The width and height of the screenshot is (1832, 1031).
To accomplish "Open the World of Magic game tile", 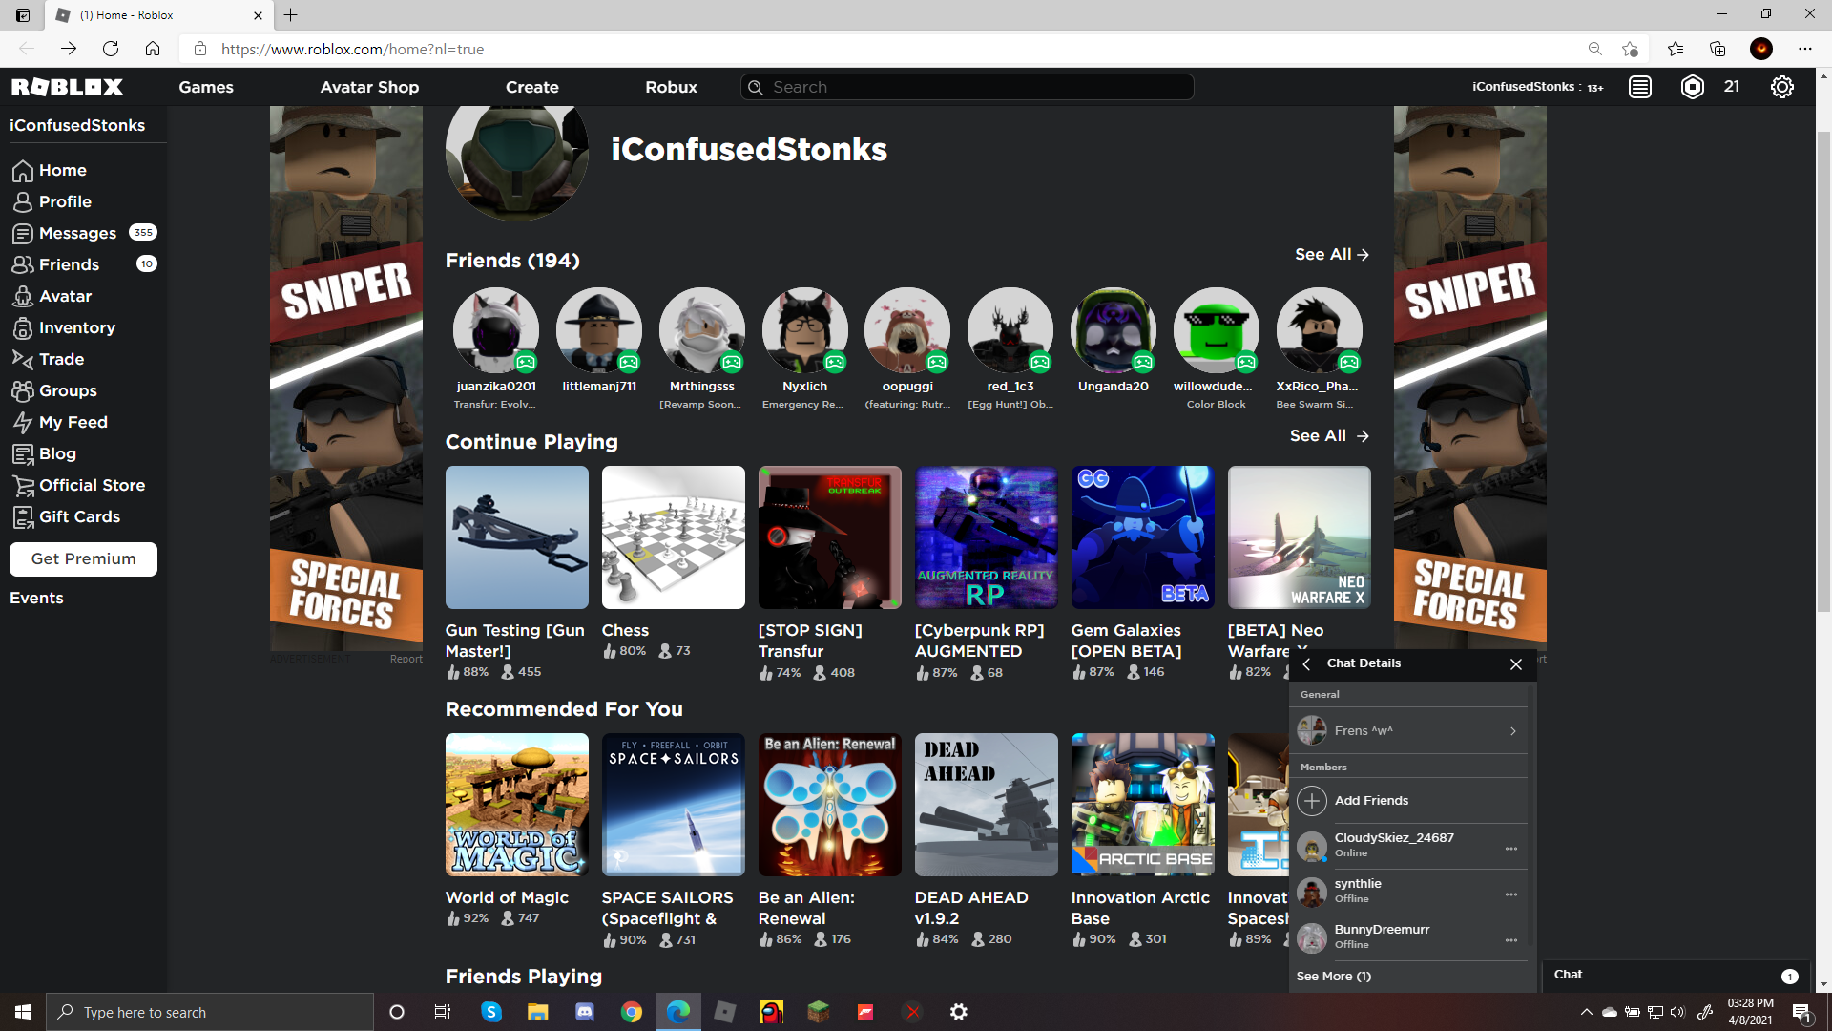I will (517, 805).
